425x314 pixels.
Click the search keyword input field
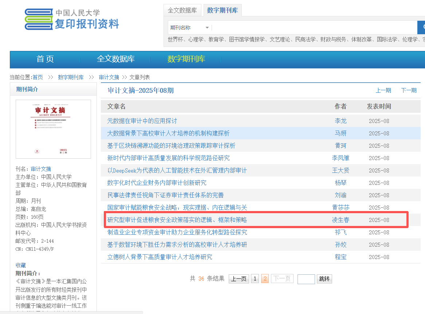[x=313, y=28]
